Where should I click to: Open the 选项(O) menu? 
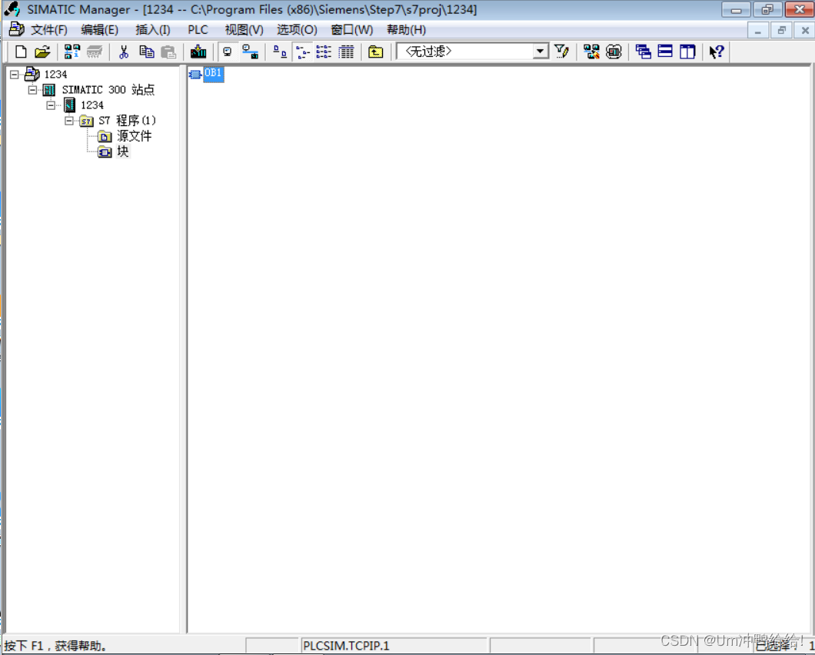click(297, 30)
